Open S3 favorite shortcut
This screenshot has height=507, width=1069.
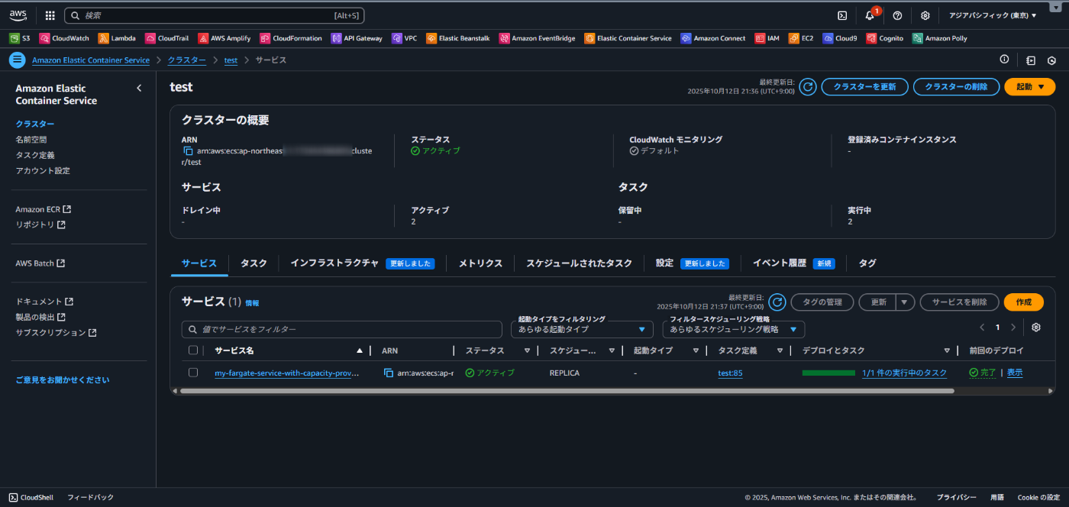[x=20, y=38]
